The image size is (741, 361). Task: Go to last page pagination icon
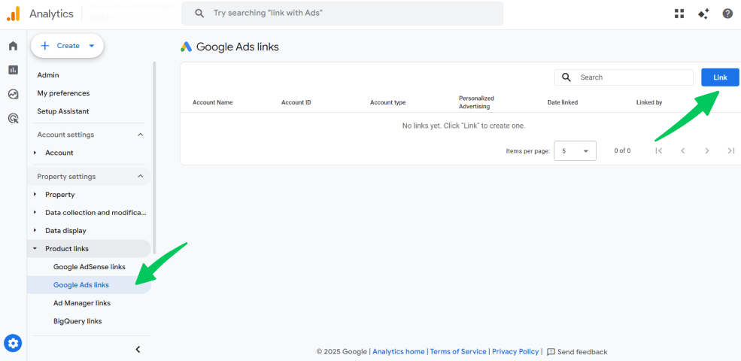click(x=731, y=150)
